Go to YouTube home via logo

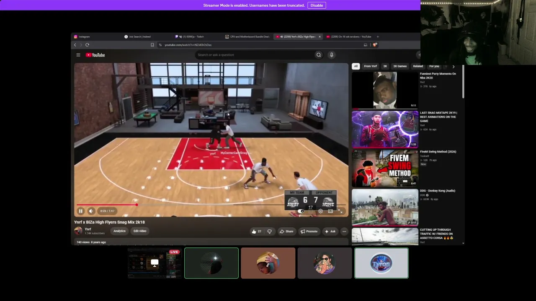pos(95,55)
